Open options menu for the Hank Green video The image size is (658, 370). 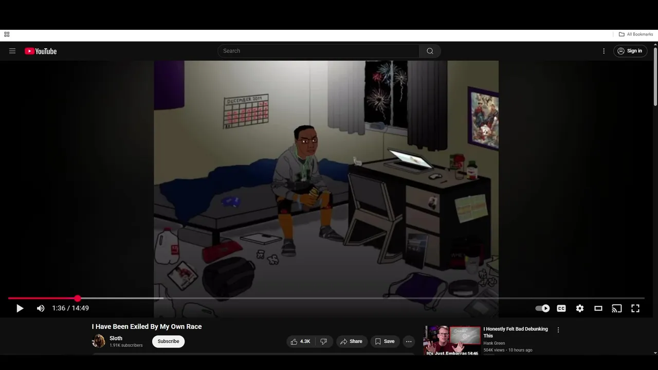tap(558, 330)
